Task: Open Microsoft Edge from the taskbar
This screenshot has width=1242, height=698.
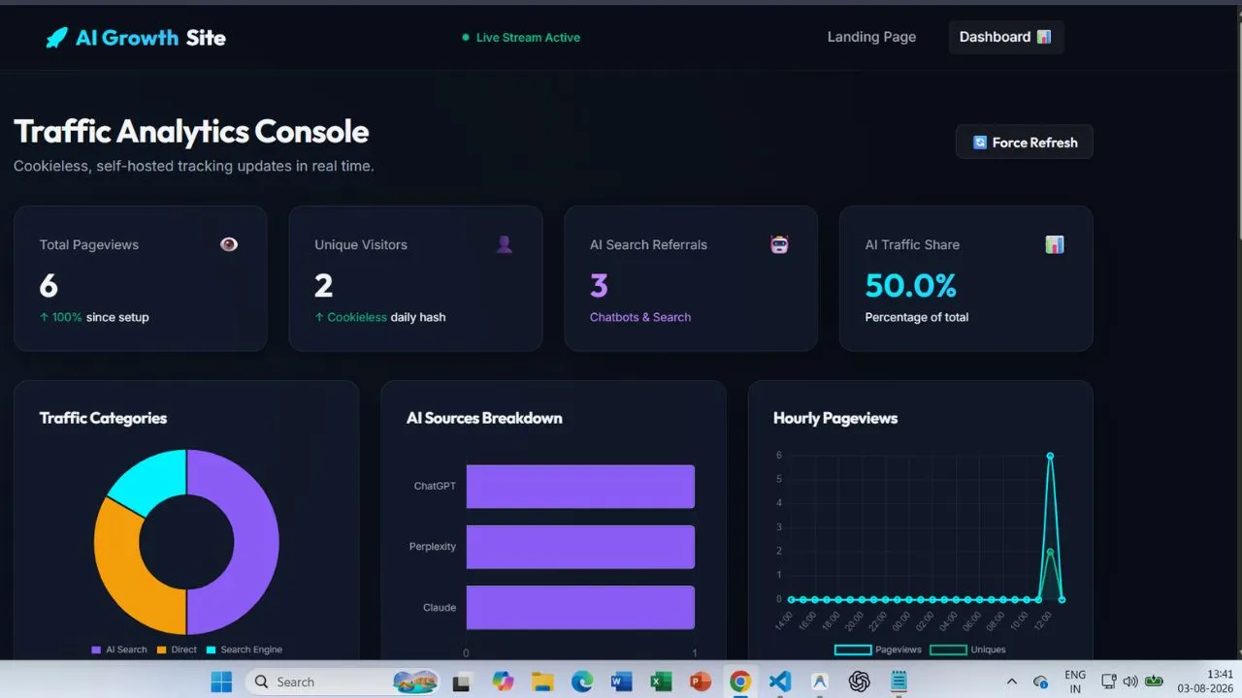Action: (x=581, y=682)
